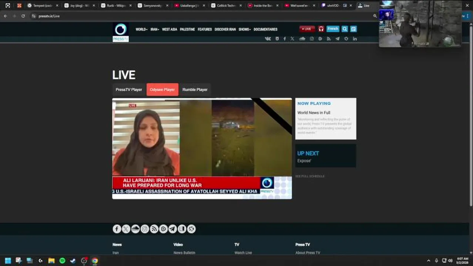This screenshot has height=266, width=473.
Task: Show hidden icons in system tray
Action: (x=429, y=260)
